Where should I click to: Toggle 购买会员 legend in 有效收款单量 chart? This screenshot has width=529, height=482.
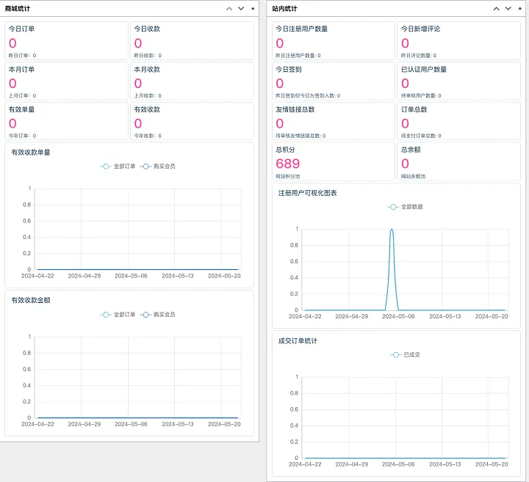[x=157, y=167]
